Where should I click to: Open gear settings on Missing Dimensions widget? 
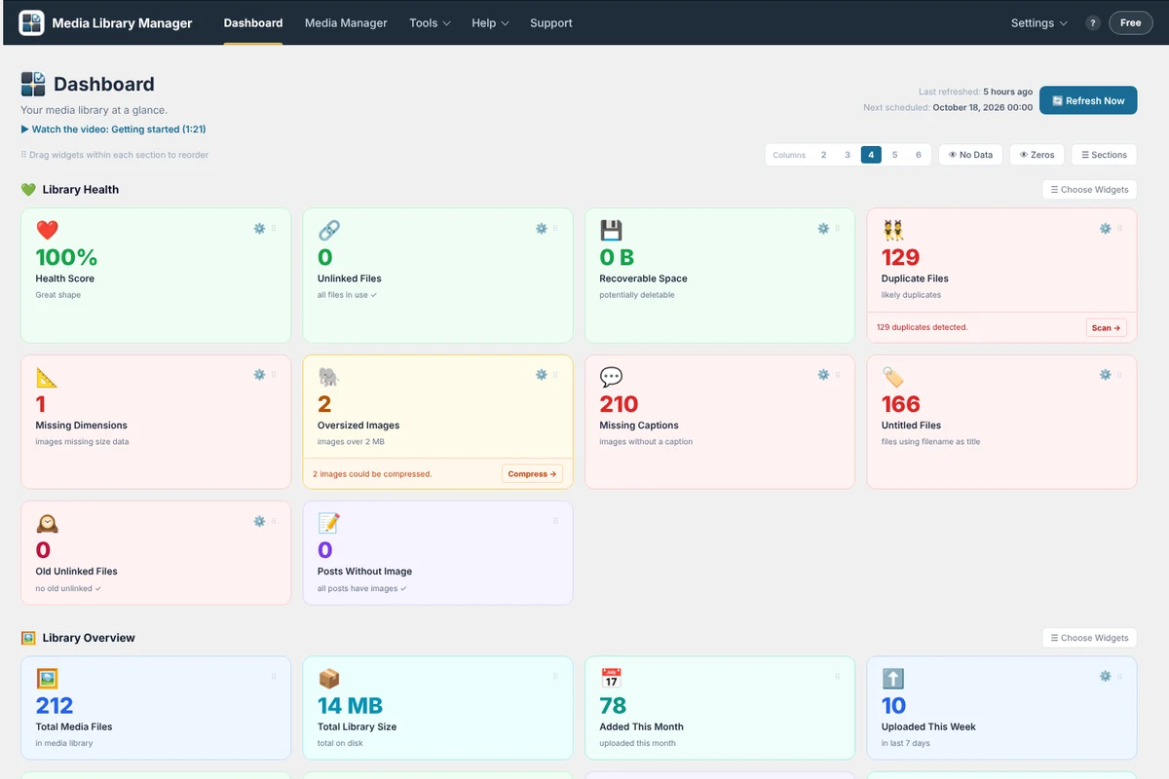tap(259, 375)
